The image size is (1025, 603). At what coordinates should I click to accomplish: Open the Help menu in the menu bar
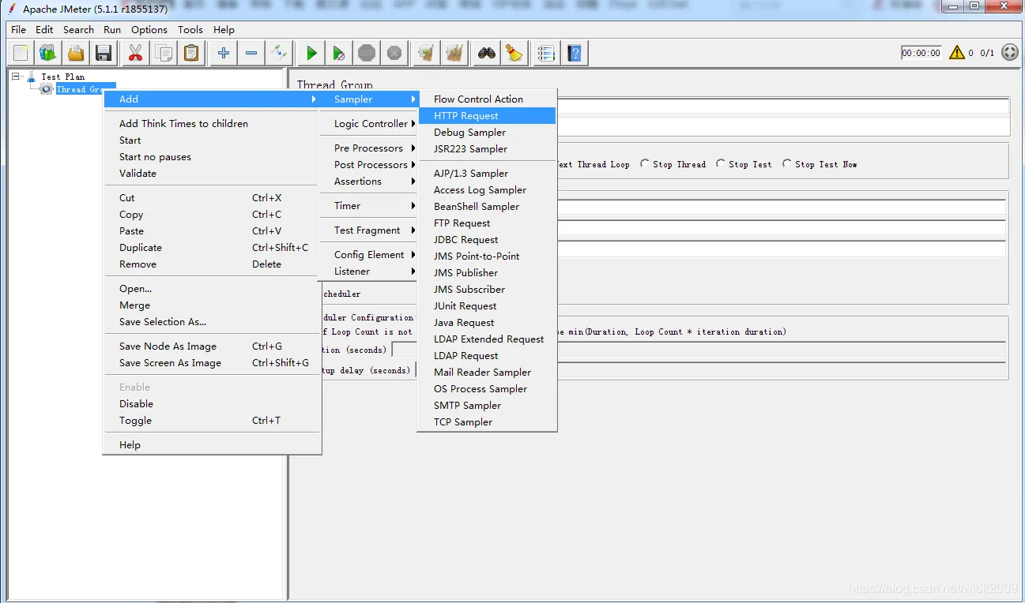pyautogui.click(x=224, y=29)
